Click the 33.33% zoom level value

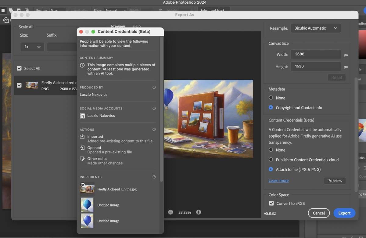tap(185, 212)
